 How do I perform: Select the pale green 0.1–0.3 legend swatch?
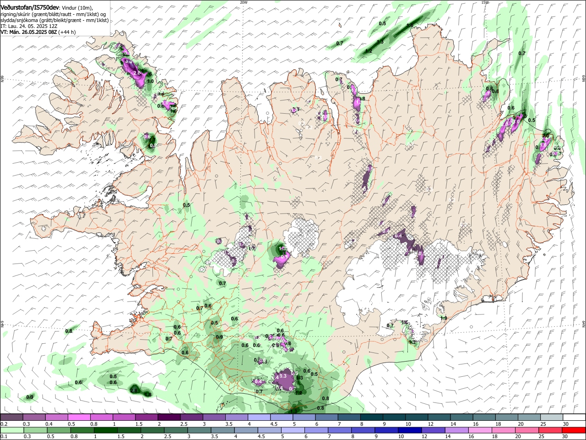coord(11,430)
